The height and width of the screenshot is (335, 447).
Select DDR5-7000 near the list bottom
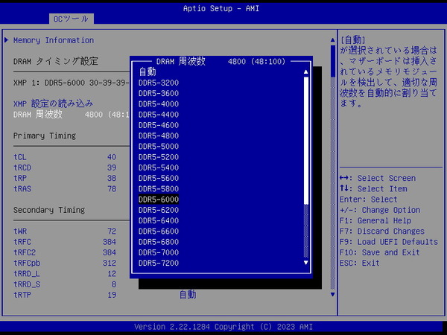(159, 252)
